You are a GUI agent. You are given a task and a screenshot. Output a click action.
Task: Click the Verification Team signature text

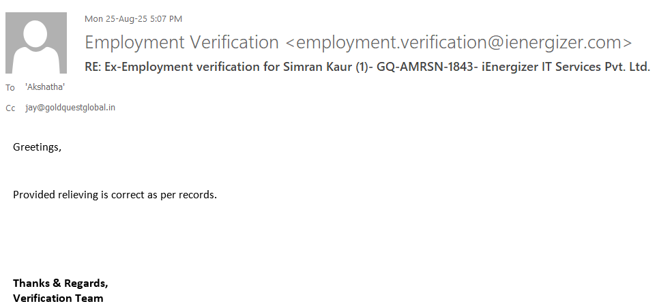point(58,298)
